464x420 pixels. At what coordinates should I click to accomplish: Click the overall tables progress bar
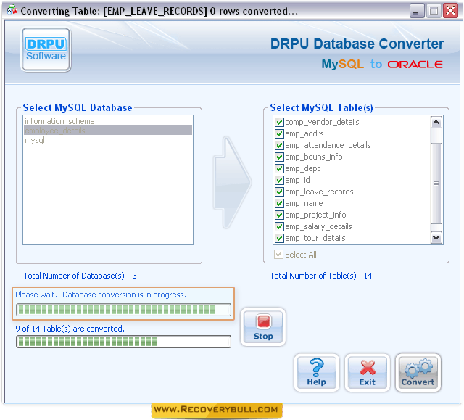pyautogui.click(x=123, y=342)
